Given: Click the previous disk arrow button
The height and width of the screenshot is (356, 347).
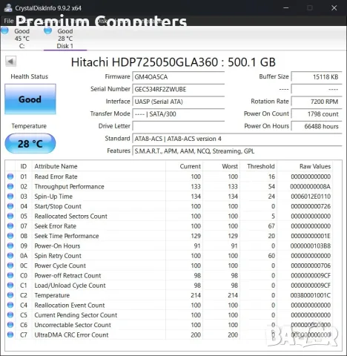Looking at the screenshot, I should click(x=10, y=61).
